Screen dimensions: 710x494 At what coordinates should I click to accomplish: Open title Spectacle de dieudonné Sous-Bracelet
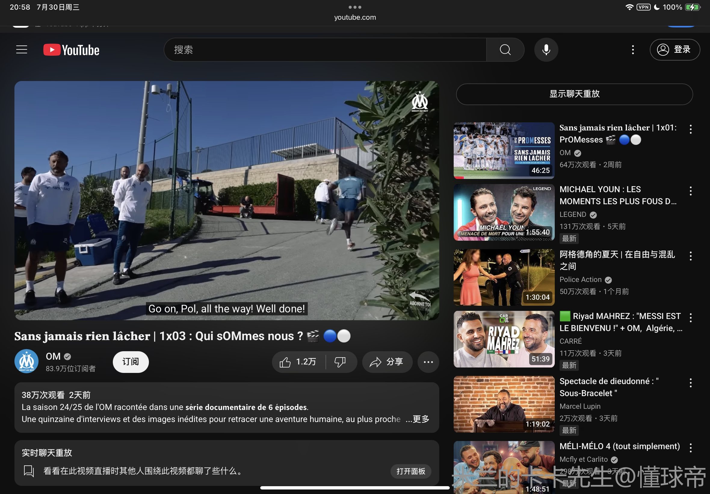point(609,387)
